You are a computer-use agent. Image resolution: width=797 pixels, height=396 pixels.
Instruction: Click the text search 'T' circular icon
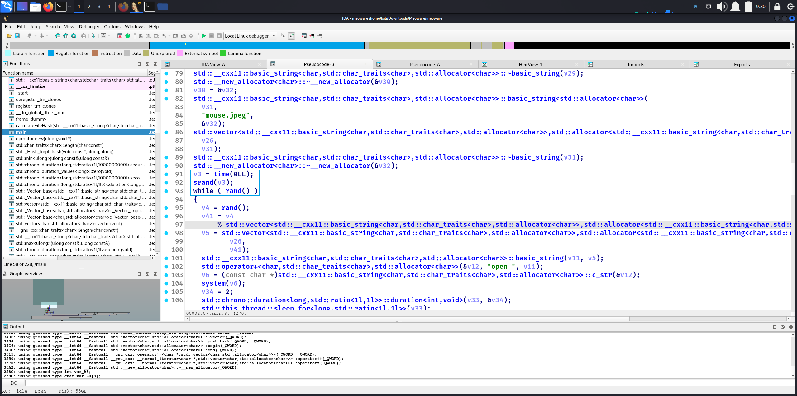[66, 36]
